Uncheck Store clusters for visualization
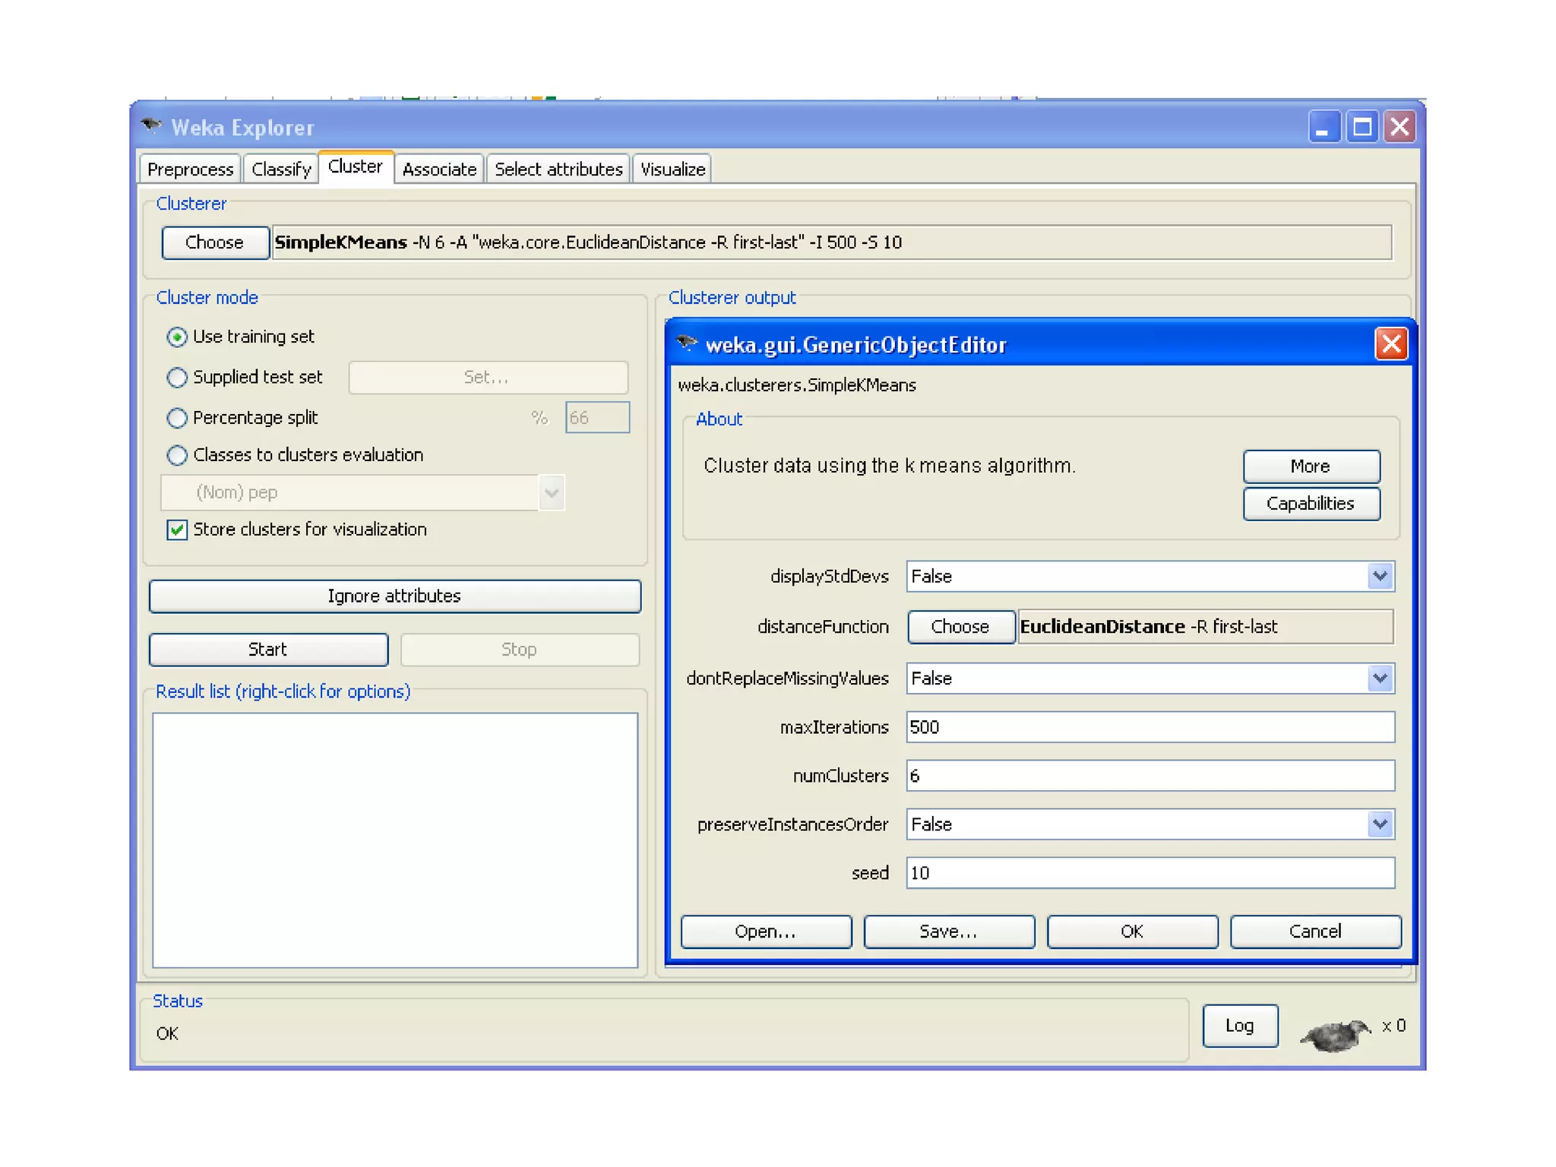The width and height of the screenshot is (1556, 1167). point(177,530)
